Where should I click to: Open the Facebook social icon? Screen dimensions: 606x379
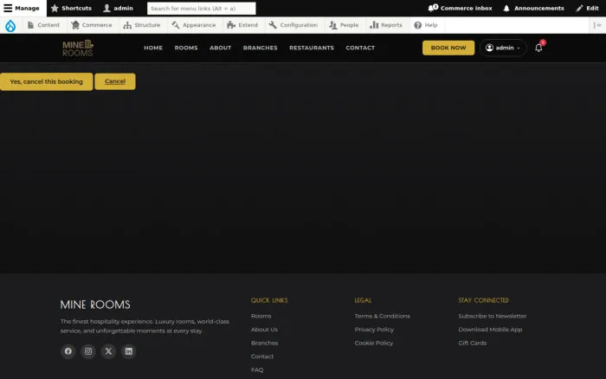point(68,351)
